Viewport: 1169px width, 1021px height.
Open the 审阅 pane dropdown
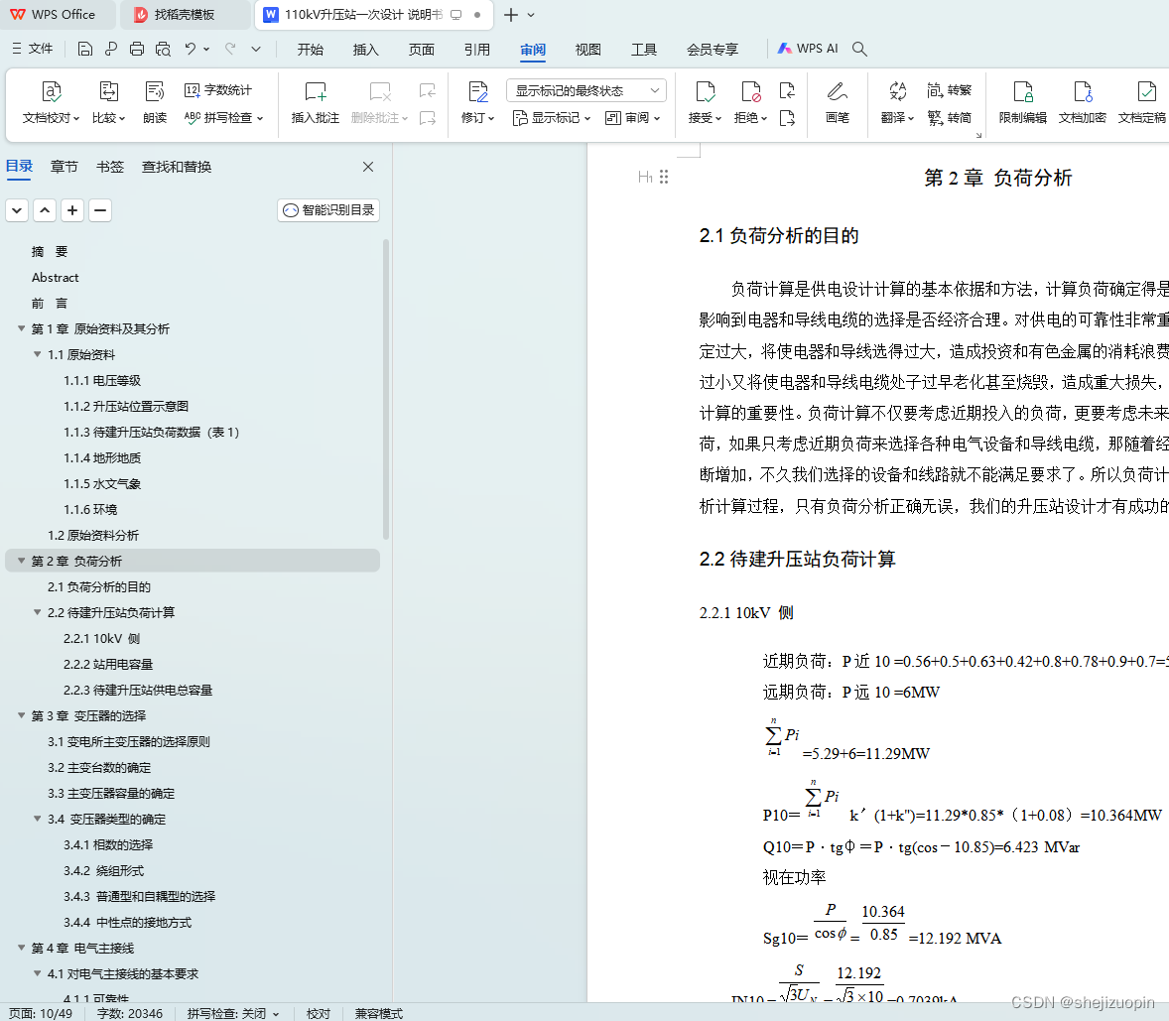pos(633,118)
